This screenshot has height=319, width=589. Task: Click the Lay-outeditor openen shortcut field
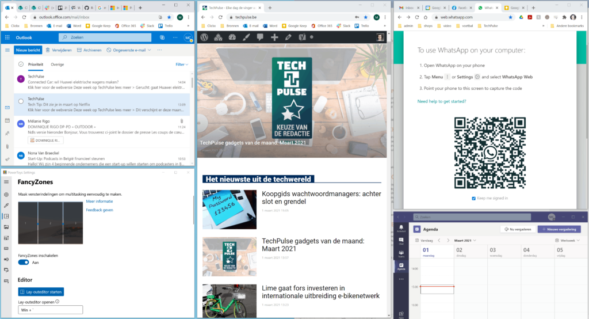[x=51, y=310]
